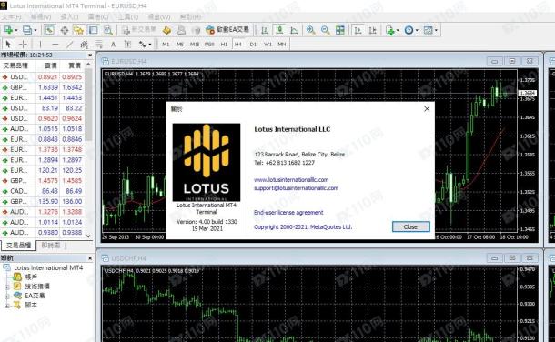This screenshot has width=555, height=342.
Task: Switch chart to candlestick mode
Action: (x=279, y=30)
